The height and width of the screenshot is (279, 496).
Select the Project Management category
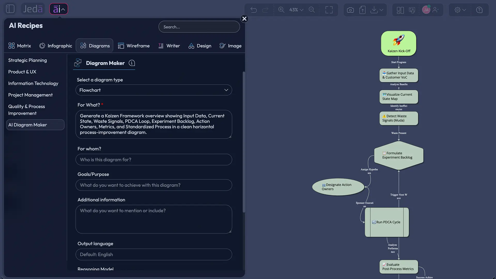pos(30,95)
